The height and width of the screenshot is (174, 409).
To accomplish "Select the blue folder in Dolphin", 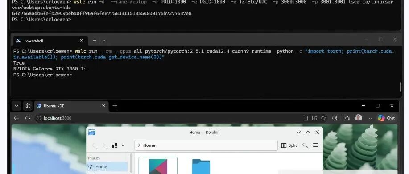I will [201, 166].
